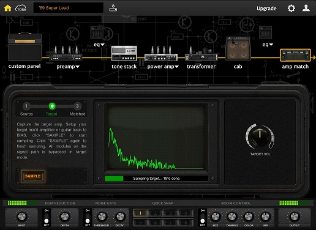Open the second eq module near cab
316x230 pixels.
(x=265, y=32)
